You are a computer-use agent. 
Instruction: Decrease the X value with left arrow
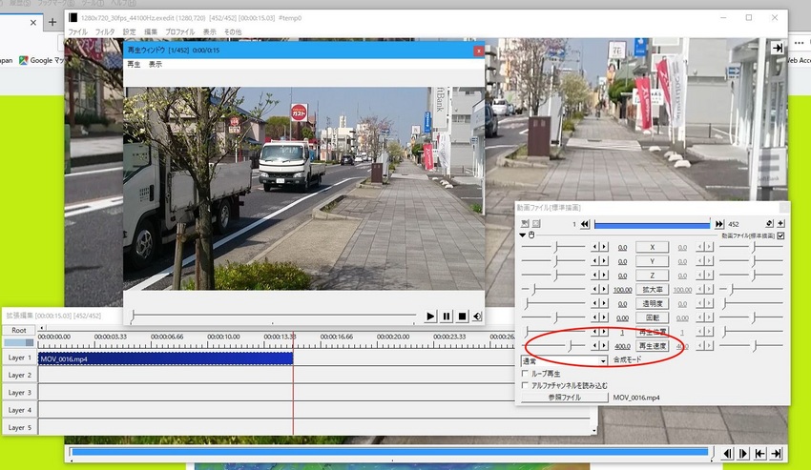pos(595,247)
